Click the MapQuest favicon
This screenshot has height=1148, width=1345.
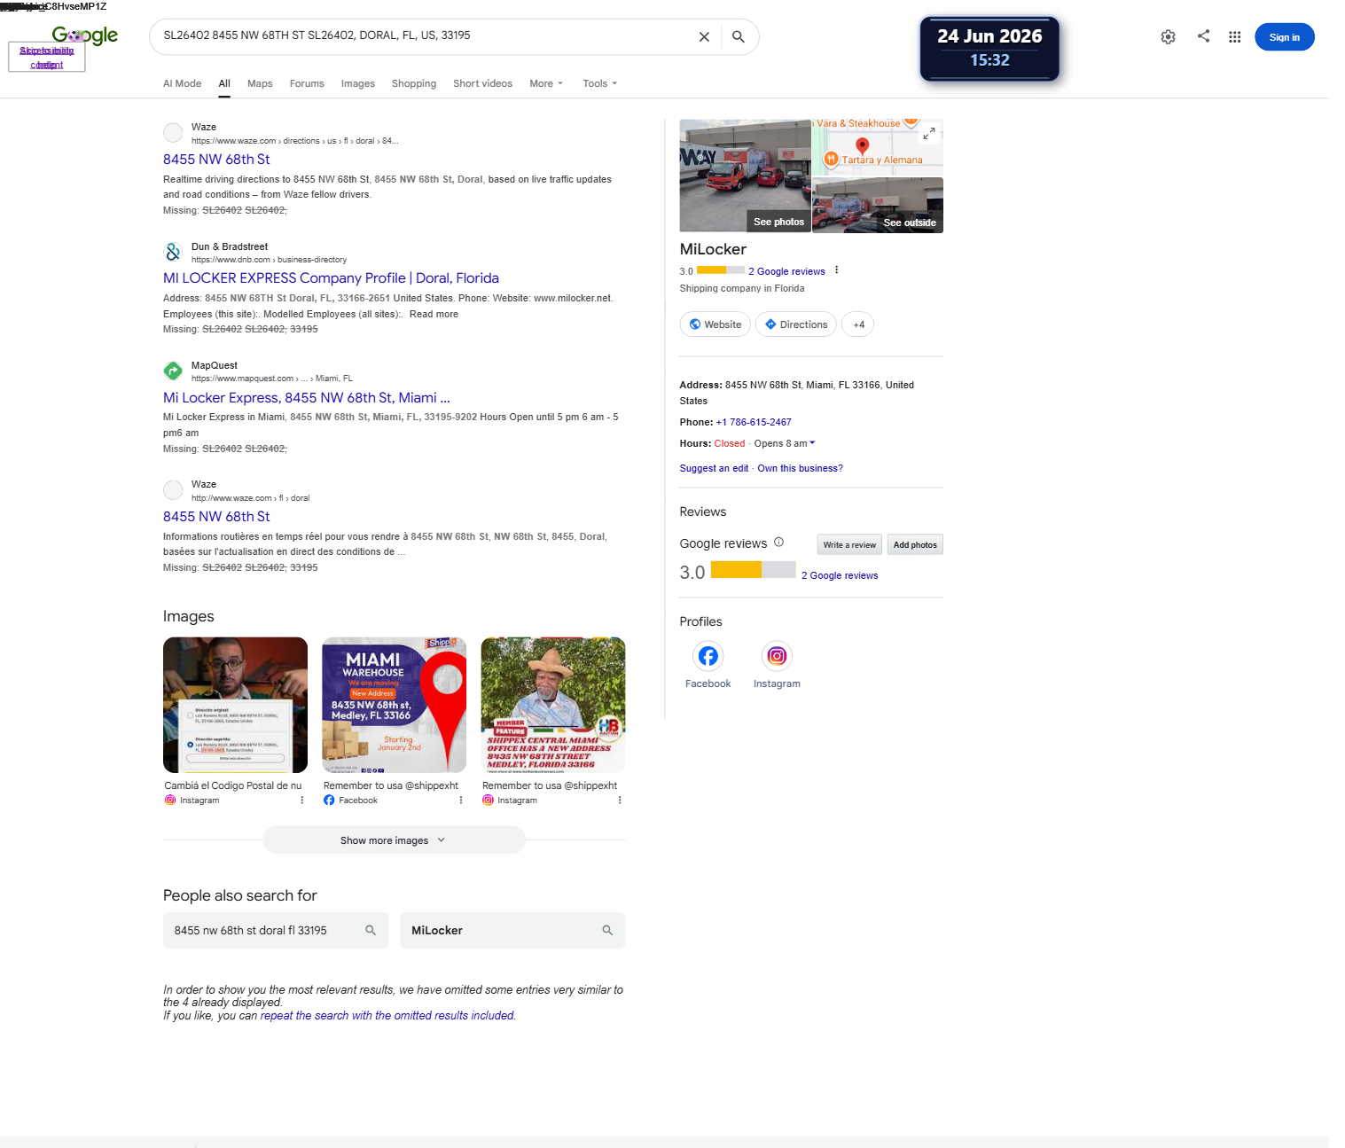click(x=173, y=371)
